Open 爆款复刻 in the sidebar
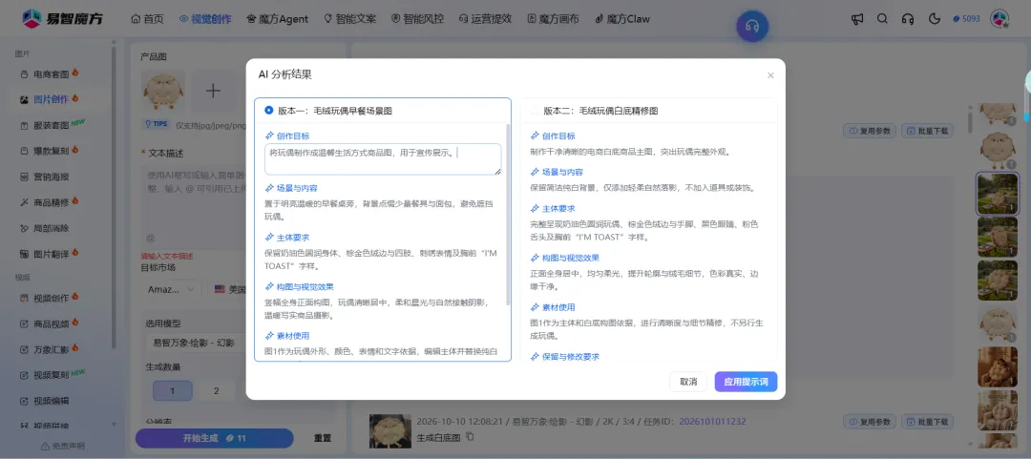 tap(50, 151)
